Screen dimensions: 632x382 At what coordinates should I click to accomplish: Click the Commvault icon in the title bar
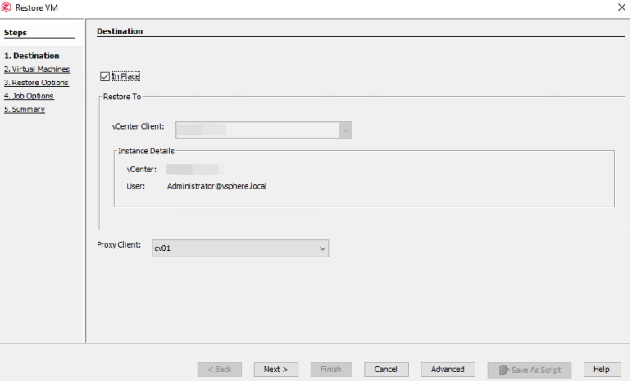(x=7, y=7)
